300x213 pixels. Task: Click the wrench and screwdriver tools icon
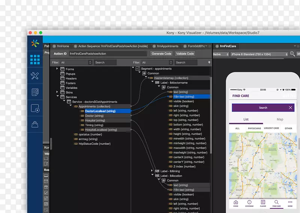pyautogui.click(x=35, y=76)
